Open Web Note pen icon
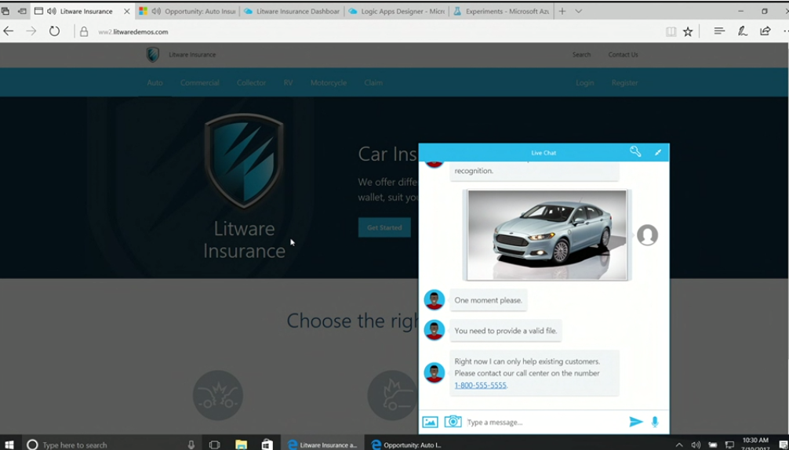The image size is (789, 450). coord(742,31)
